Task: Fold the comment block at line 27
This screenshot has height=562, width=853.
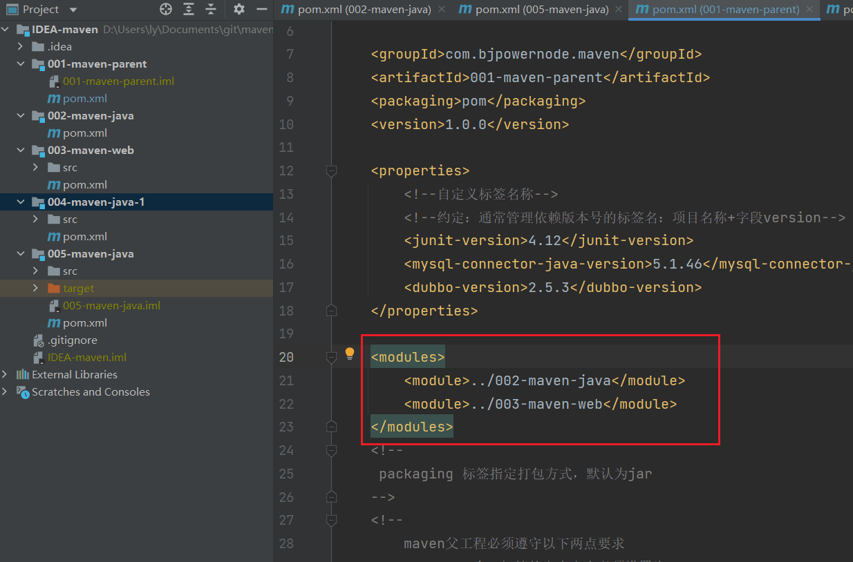Action: point(331,520)
